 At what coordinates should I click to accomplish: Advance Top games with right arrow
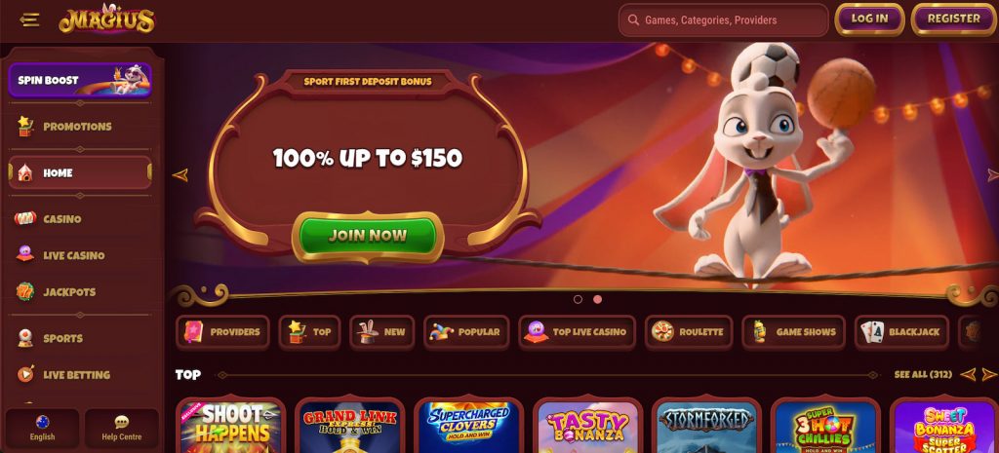click(x=989, y=375)
